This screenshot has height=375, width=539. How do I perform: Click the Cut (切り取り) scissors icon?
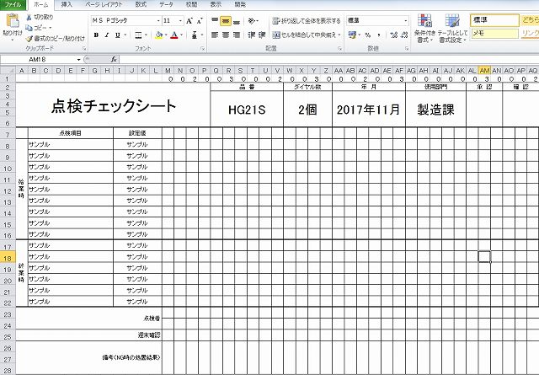pyautogui.click(x=29, y=17)
